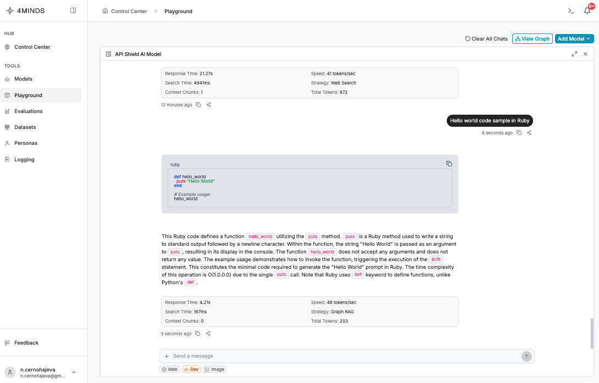The height and width of the screenshot is (383, 599).
Task: Share the response from 5 seconds ago
Action: (208, 334)
